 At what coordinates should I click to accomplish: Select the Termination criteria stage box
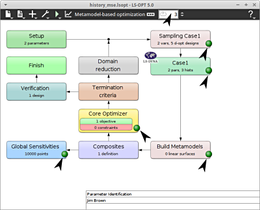109,91
